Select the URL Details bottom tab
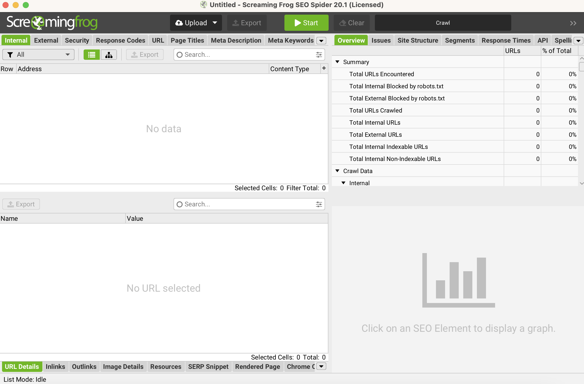 point(22,367)
